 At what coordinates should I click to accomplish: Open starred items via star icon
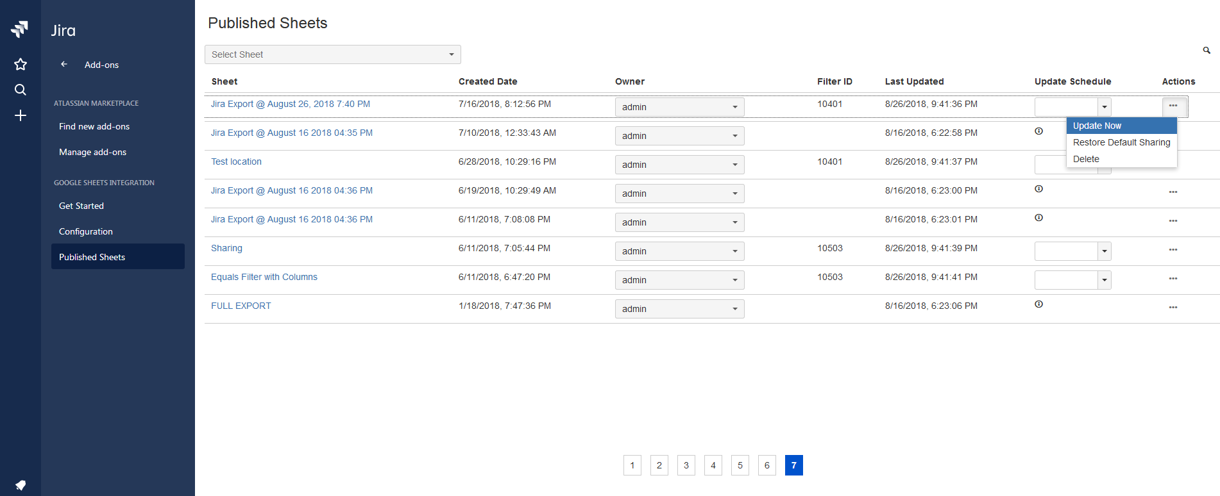(21, 64)
